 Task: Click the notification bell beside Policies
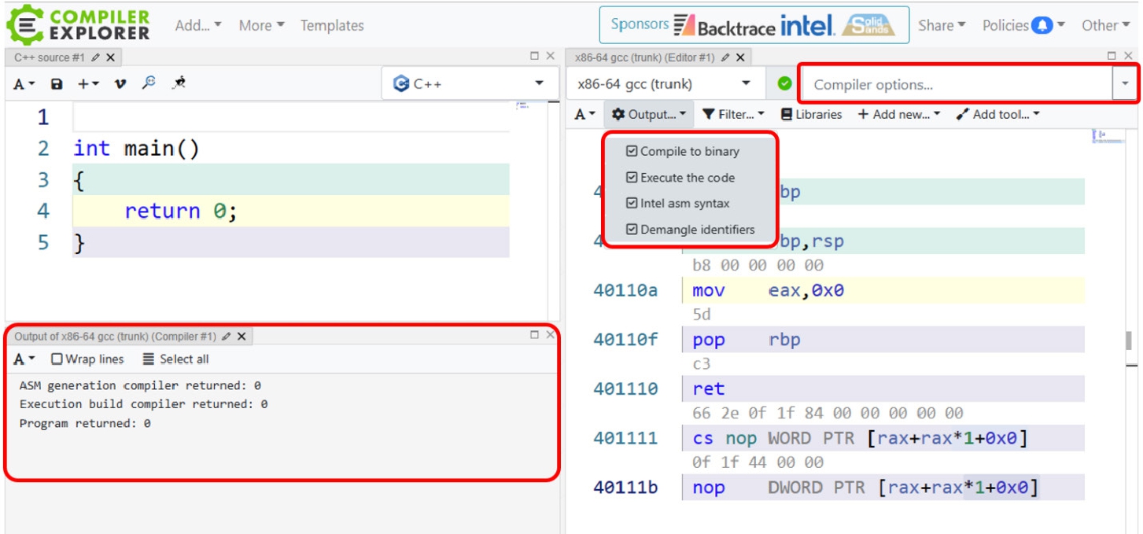(x=1042, y=25)
